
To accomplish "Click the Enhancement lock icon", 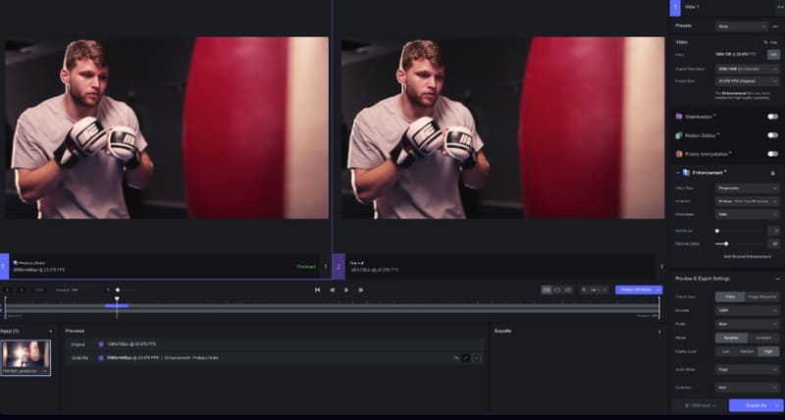I will (773, 173).
